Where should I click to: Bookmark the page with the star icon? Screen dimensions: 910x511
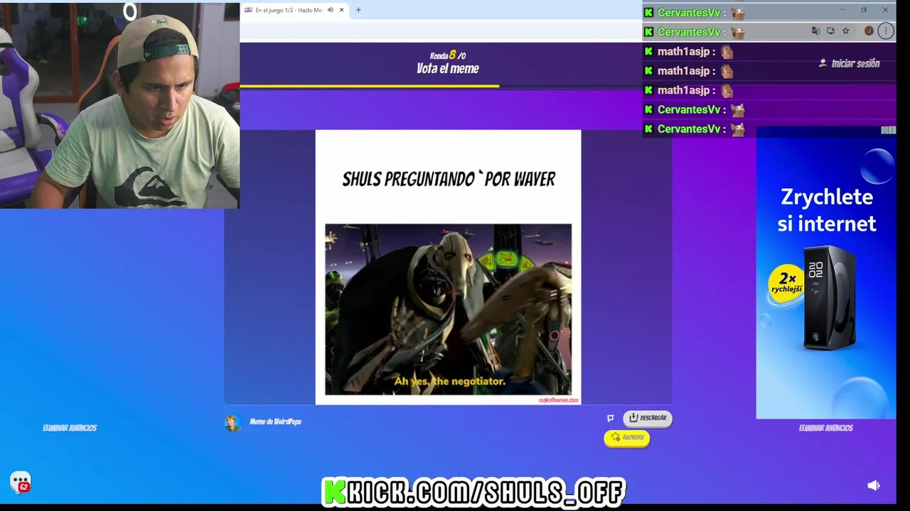[x=846, y=31]
